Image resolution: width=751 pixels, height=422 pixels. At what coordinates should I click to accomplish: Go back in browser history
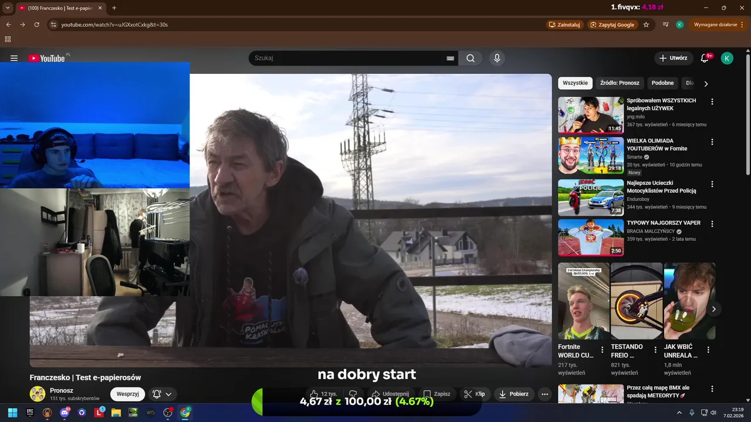pos(8,25)
